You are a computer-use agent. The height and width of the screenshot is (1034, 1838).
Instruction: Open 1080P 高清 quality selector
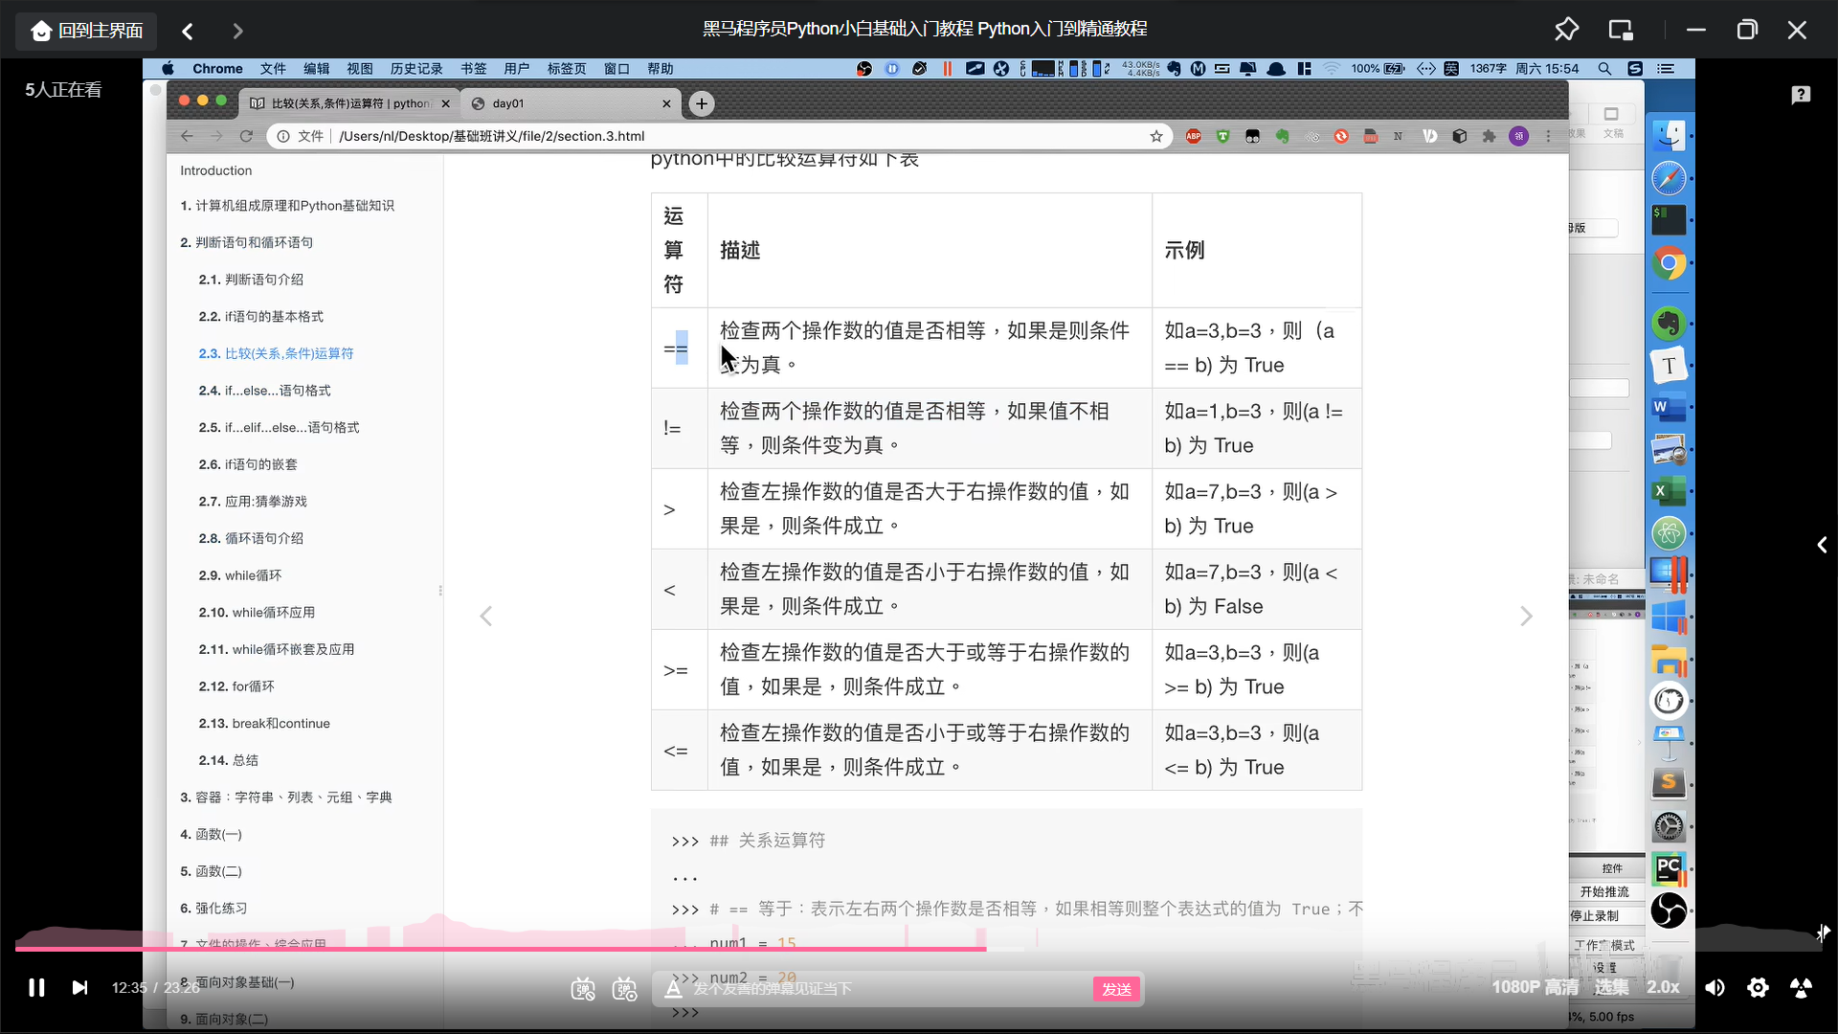(x=1535, y=987)
